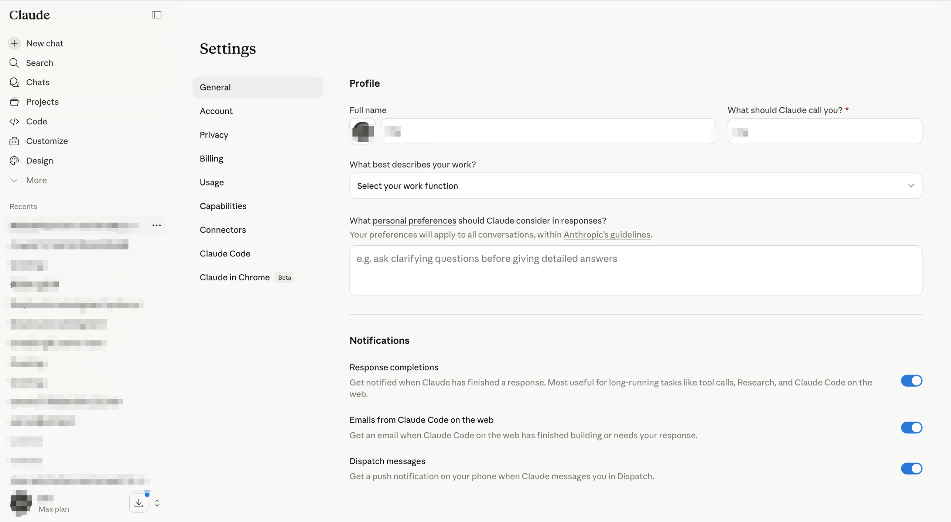This screenshot has height=522, width=951.
Task: Click the Notifications section heading
Action: click(379, 340)
